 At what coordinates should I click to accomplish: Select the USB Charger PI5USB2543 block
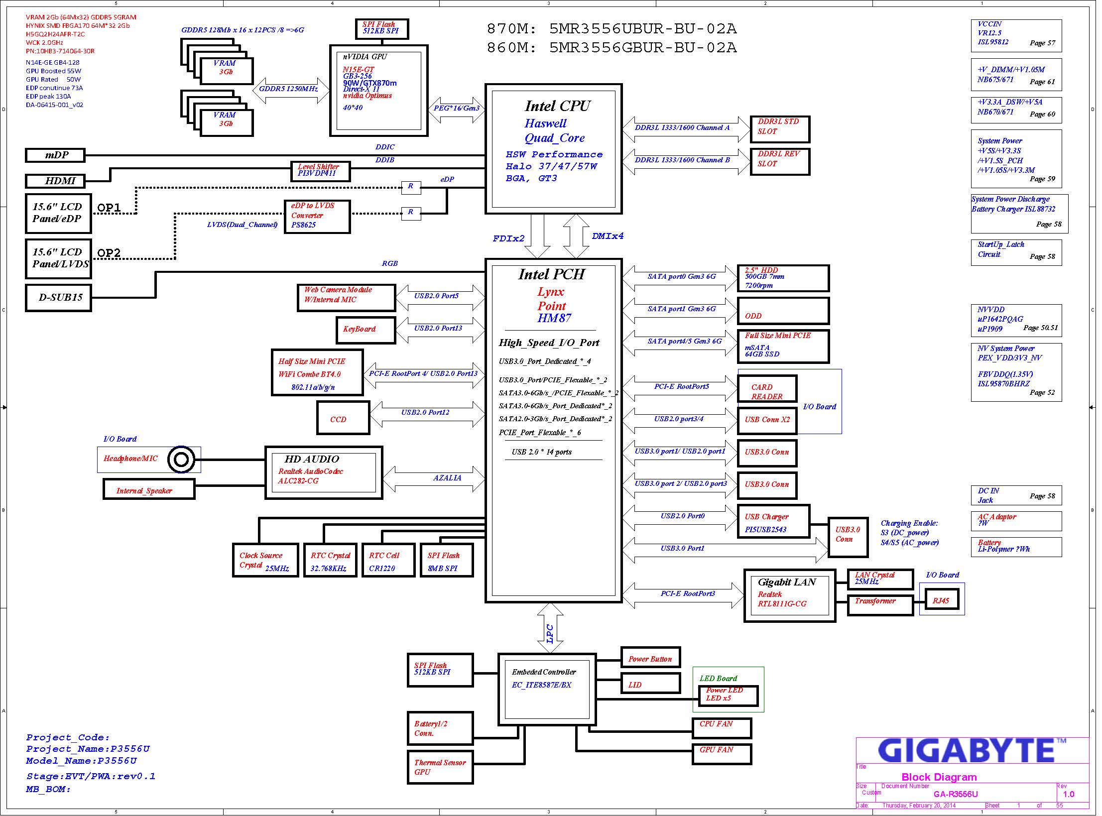[773, 521]
